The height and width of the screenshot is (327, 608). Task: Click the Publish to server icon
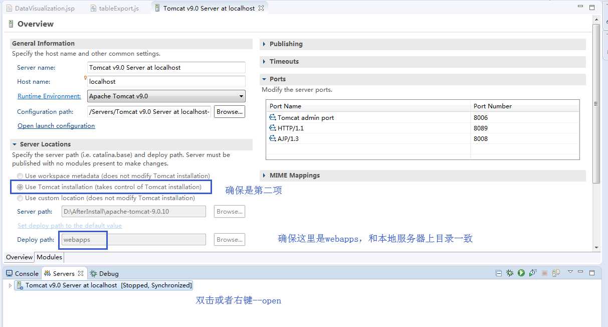pos(556,273)
